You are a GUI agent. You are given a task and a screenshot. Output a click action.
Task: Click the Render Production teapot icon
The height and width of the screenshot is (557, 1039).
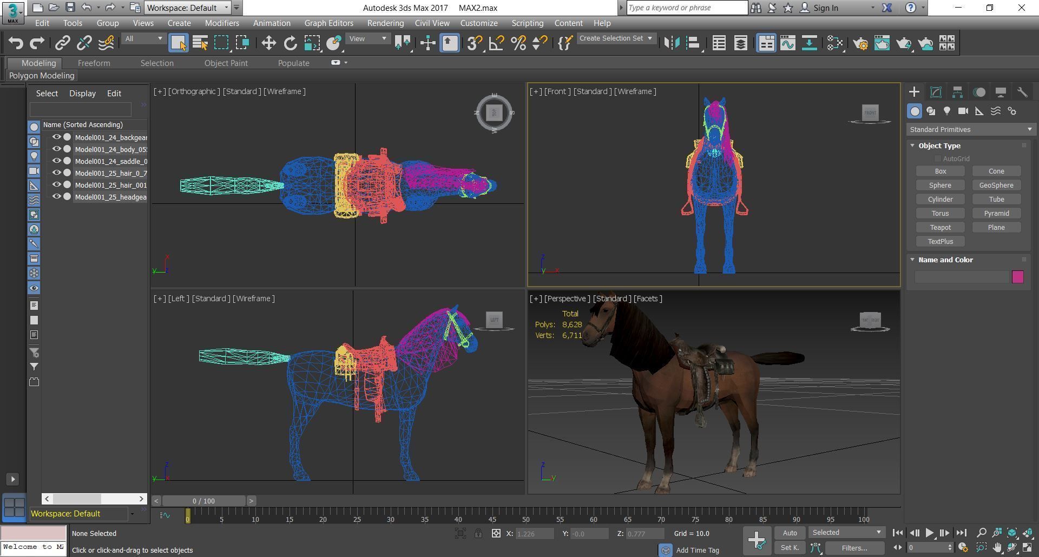[904, 43]
